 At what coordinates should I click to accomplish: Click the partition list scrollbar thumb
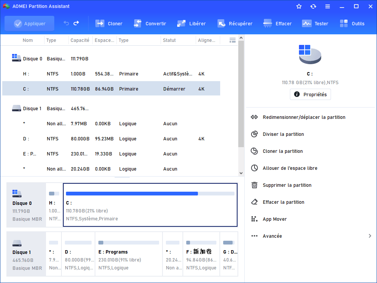(x=241, y=94)
